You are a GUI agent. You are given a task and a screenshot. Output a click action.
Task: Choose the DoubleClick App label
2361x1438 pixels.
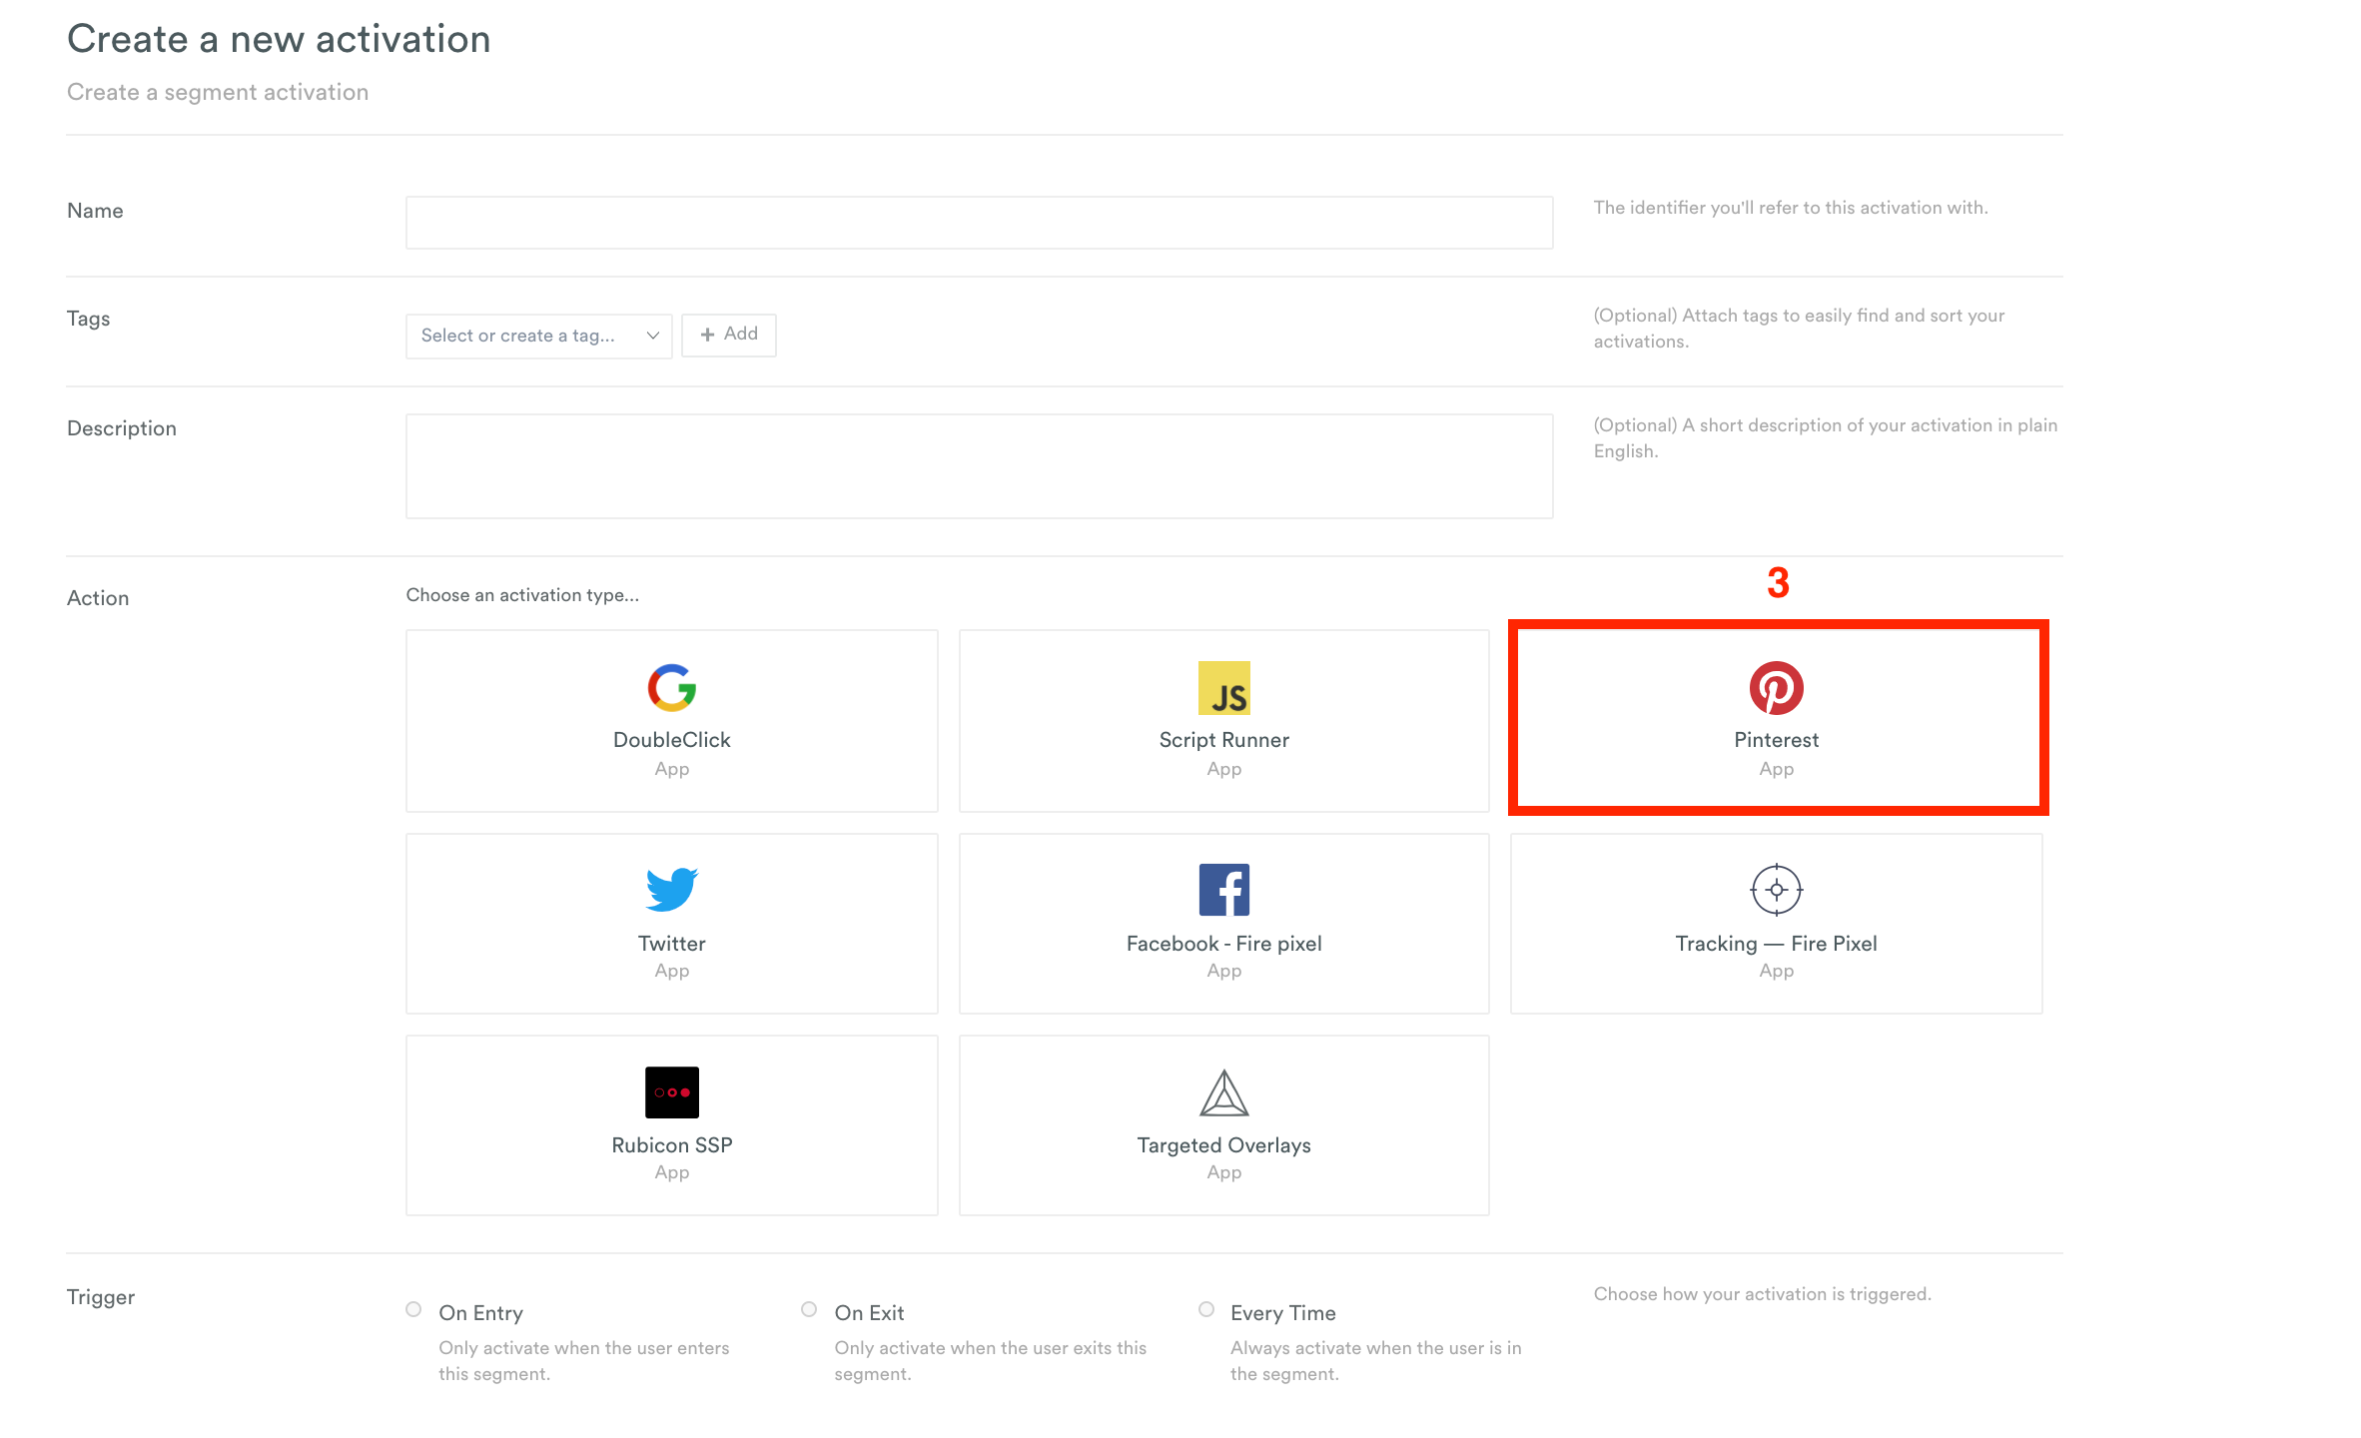[x=671, y=740]
